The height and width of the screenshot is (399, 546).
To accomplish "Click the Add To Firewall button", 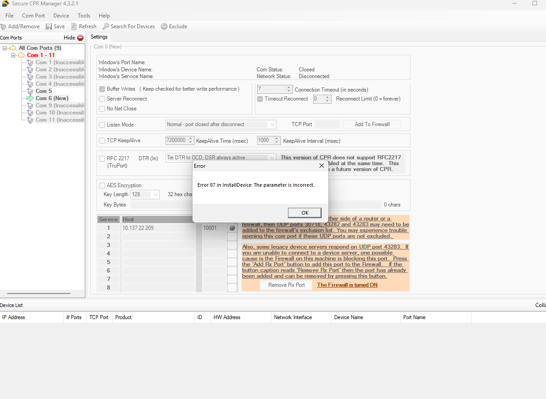I will click(x=371, y=124).
